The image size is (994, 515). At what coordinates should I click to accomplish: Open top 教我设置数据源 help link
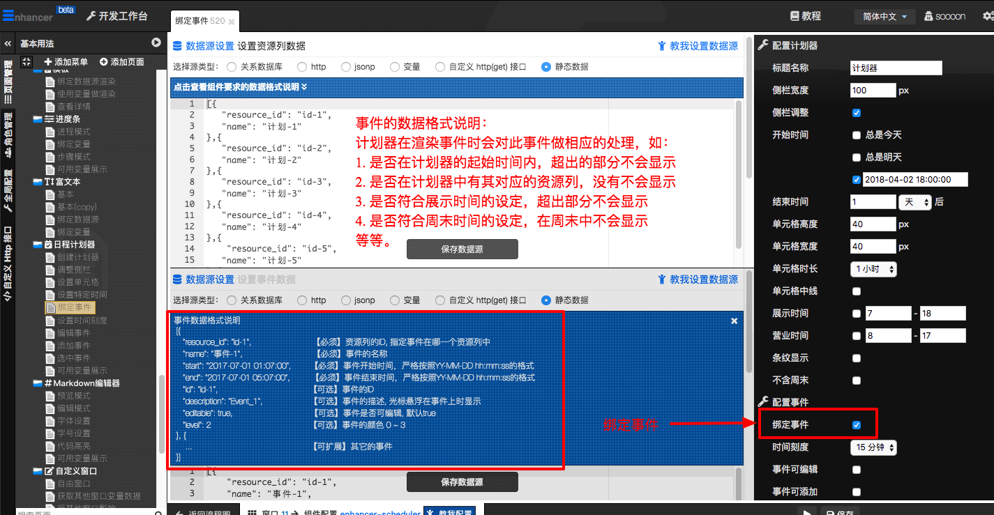698,46
